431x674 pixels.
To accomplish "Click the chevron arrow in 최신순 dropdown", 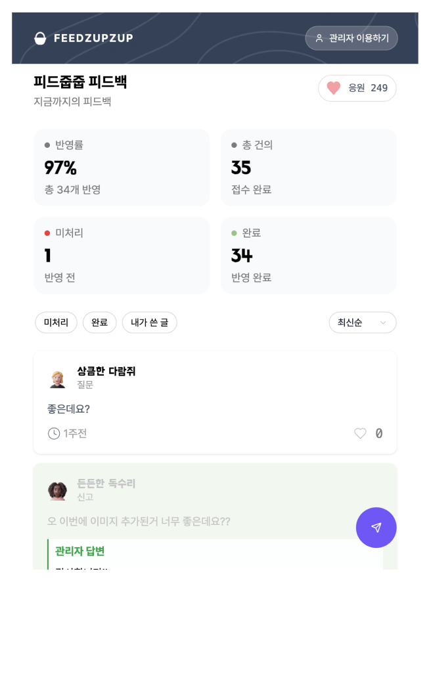I will (x=383, y=323).
